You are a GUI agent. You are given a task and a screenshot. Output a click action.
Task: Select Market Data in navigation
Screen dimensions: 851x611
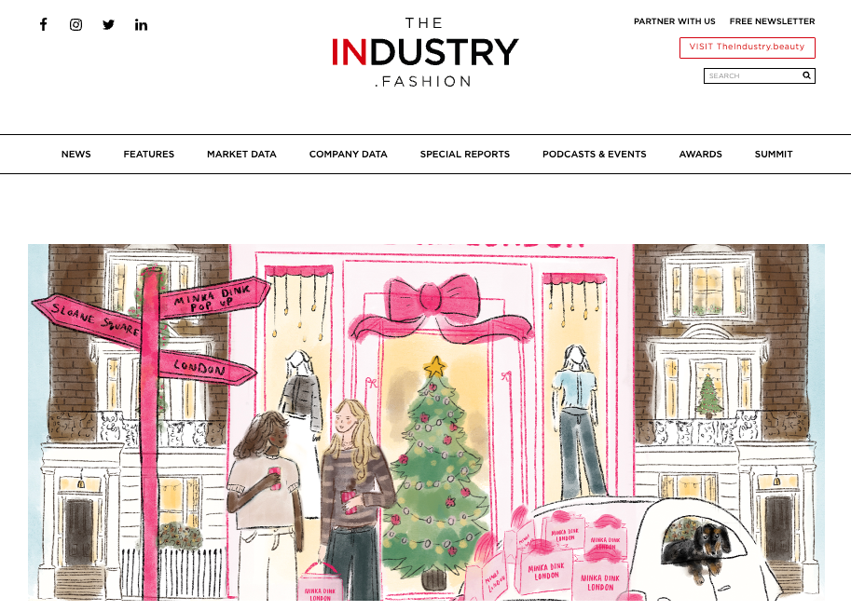click(x=241, y=154)
